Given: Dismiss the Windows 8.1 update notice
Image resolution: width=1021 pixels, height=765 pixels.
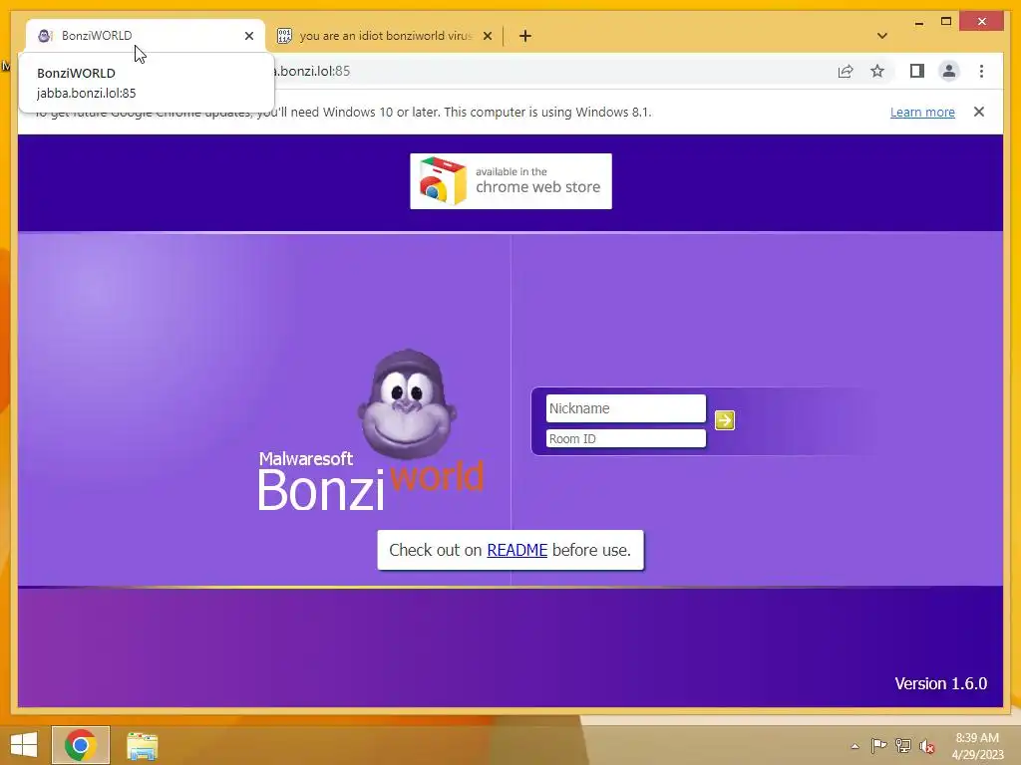Looking at the screenshot, I should (978, 112).
